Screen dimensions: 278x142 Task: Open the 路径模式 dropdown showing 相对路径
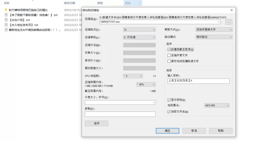[x=214, y=37]
